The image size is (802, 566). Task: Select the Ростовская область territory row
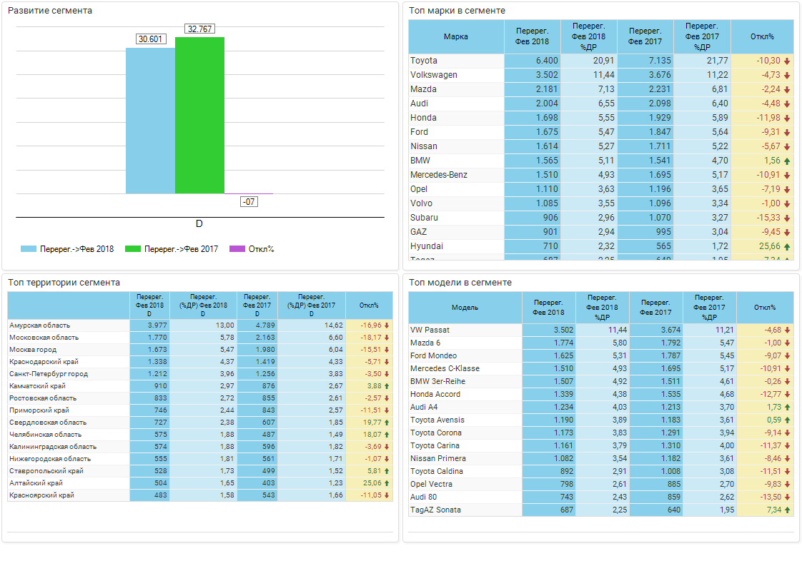click(x=200, y=398)
